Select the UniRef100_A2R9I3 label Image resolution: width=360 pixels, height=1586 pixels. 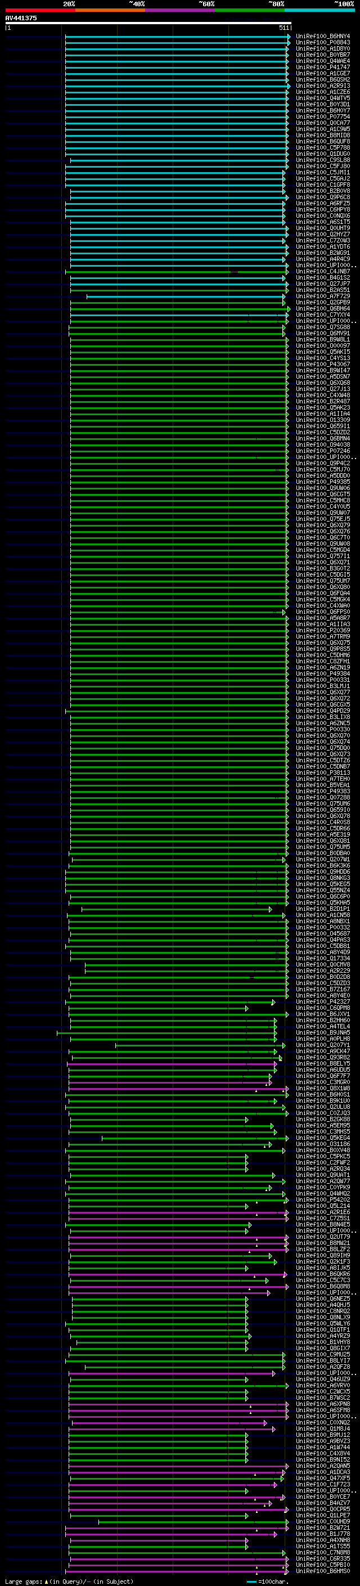(x=323, y=86)
